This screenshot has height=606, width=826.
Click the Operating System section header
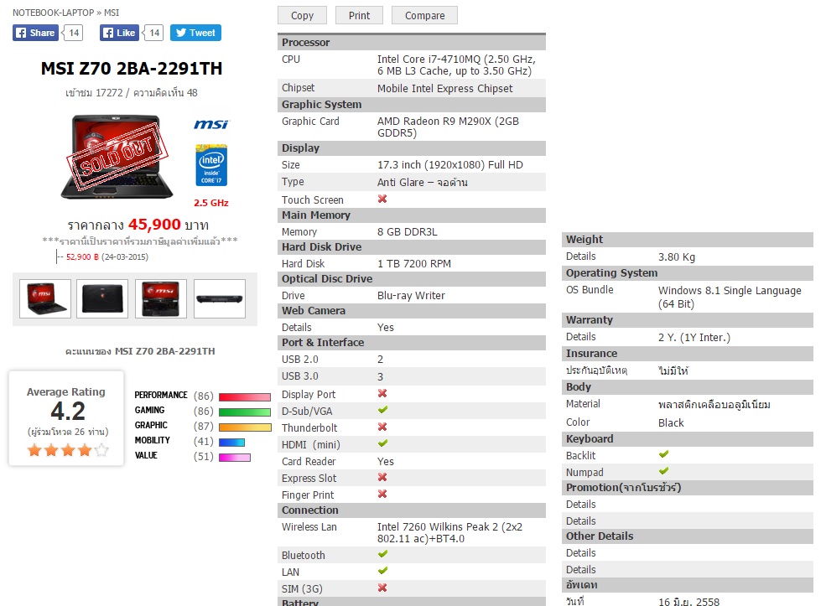(688, 273)
